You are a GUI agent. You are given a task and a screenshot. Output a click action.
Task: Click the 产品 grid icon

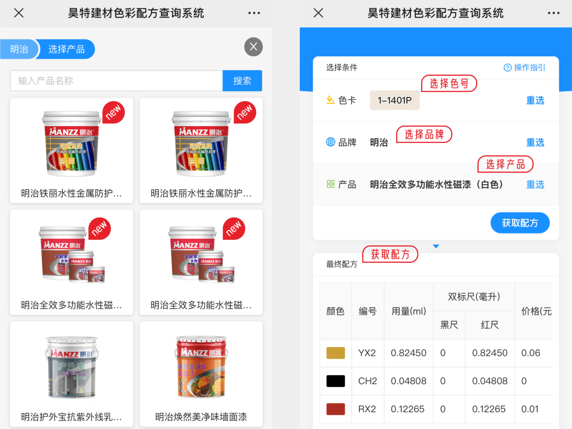coord(330,184)
